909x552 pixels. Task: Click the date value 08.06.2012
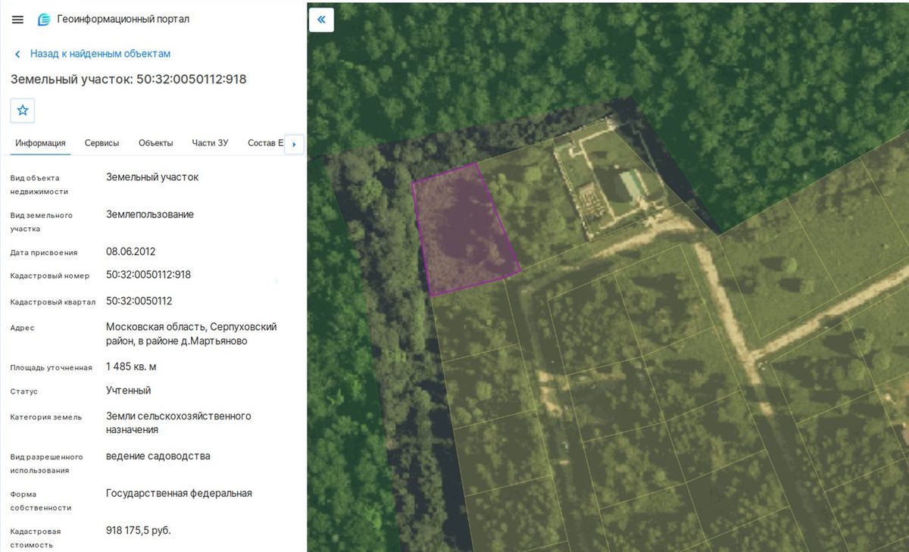[x=131, y=251]
